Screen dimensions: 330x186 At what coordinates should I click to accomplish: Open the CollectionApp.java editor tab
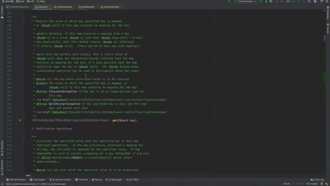click(17, 7)
